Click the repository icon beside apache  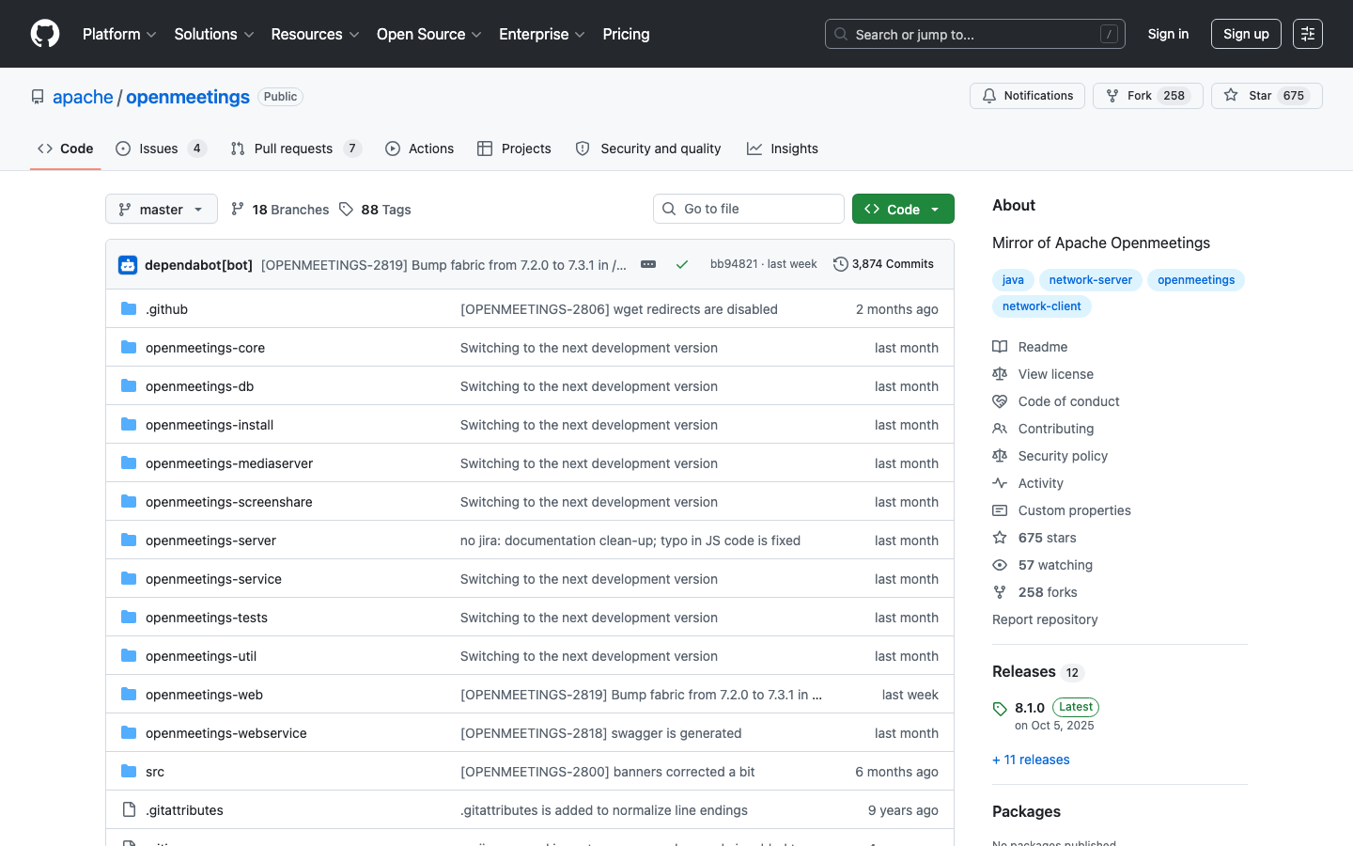(38, 97)
